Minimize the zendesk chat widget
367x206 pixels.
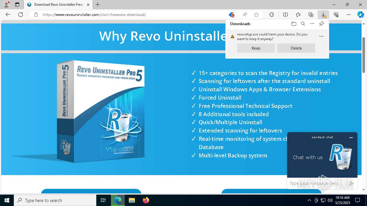point(351,137)
